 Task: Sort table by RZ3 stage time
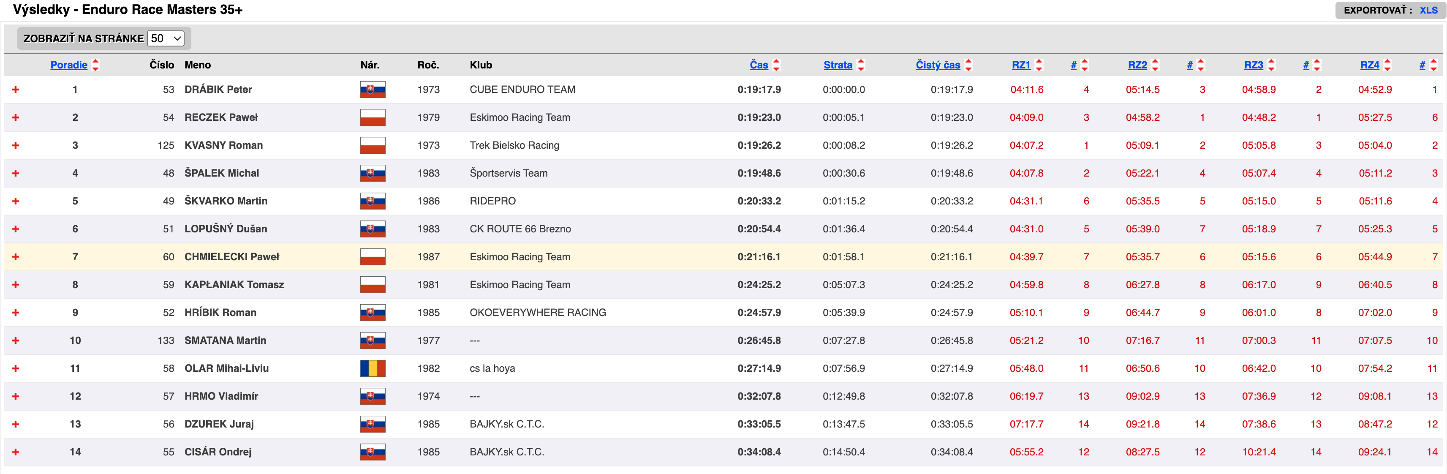pyautogui.click(x=1253, y=65)
